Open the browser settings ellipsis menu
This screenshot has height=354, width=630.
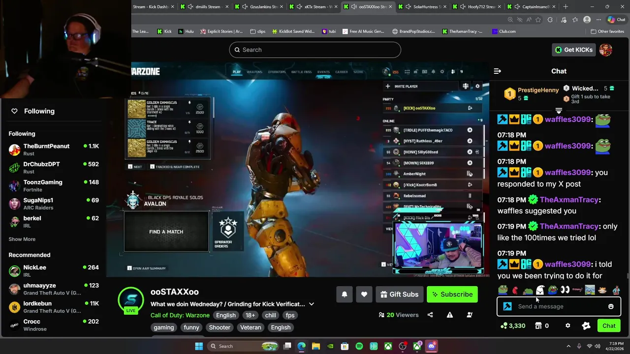click(x=598, y=20)
